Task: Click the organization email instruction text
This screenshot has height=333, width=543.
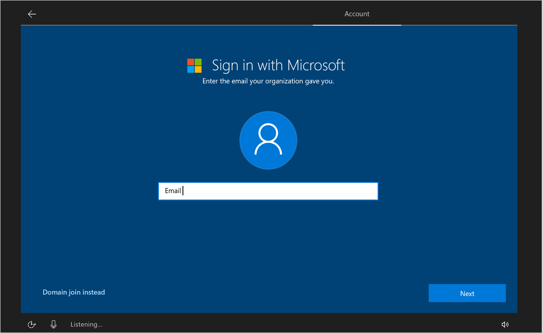Action: [268, 81]
